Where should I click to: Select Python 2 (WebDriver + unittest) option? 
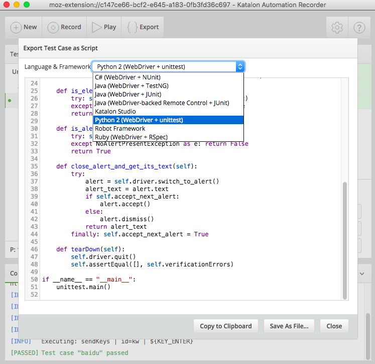(x=168, y=120)
